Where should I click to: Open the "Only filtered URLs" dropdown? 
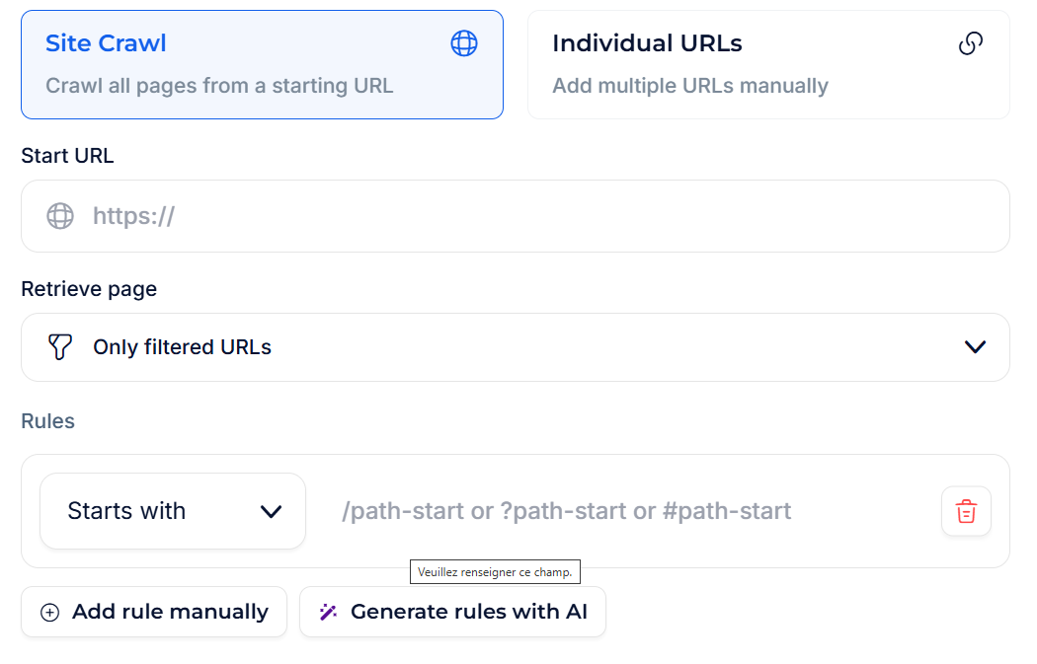tap(515, 347)
